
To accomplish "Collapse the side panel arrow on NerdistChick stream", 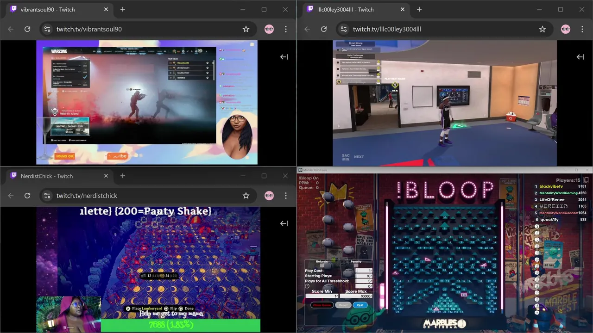I will point(284,223).
